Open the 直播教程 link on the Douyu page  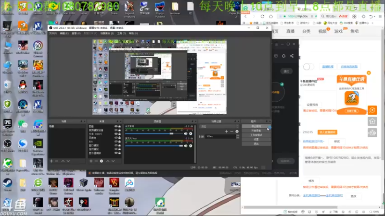[x=328, y=67]
